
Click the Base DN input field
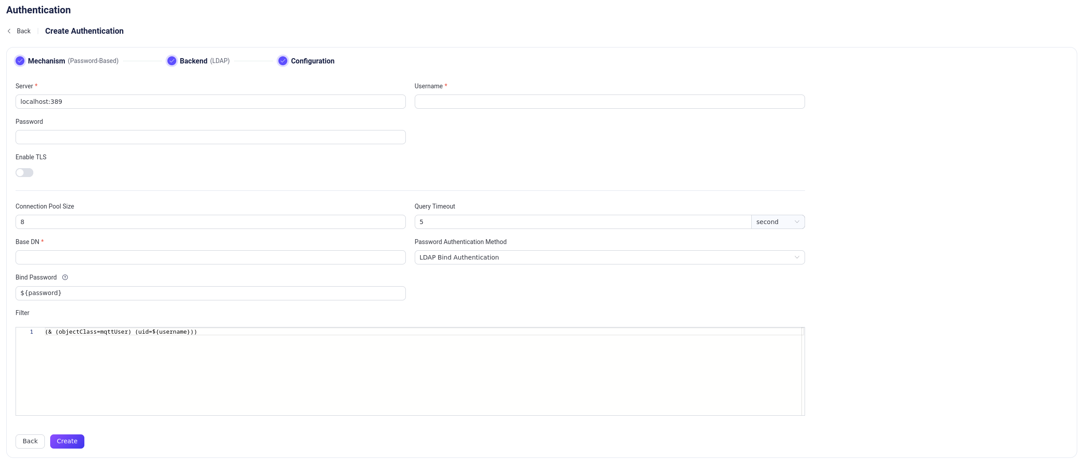tap(210, 257)
